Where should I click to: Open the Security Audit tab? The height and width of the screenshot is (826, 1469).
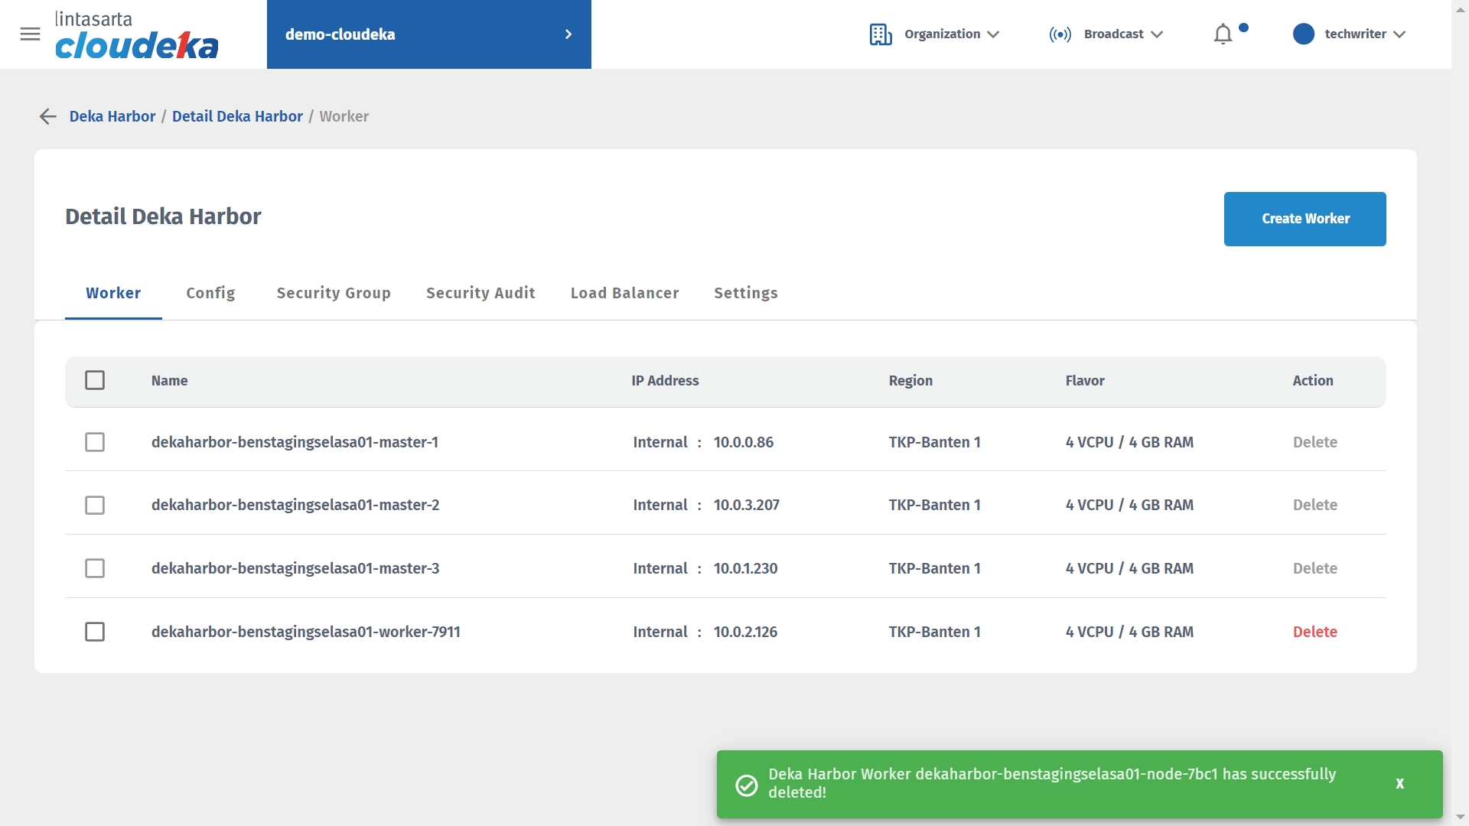480,293
